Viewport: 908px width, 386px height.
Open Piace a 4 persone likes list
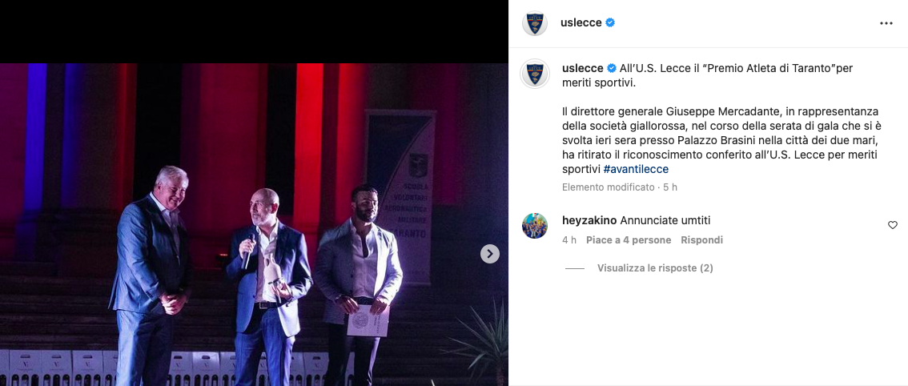(x=629, y=240)
